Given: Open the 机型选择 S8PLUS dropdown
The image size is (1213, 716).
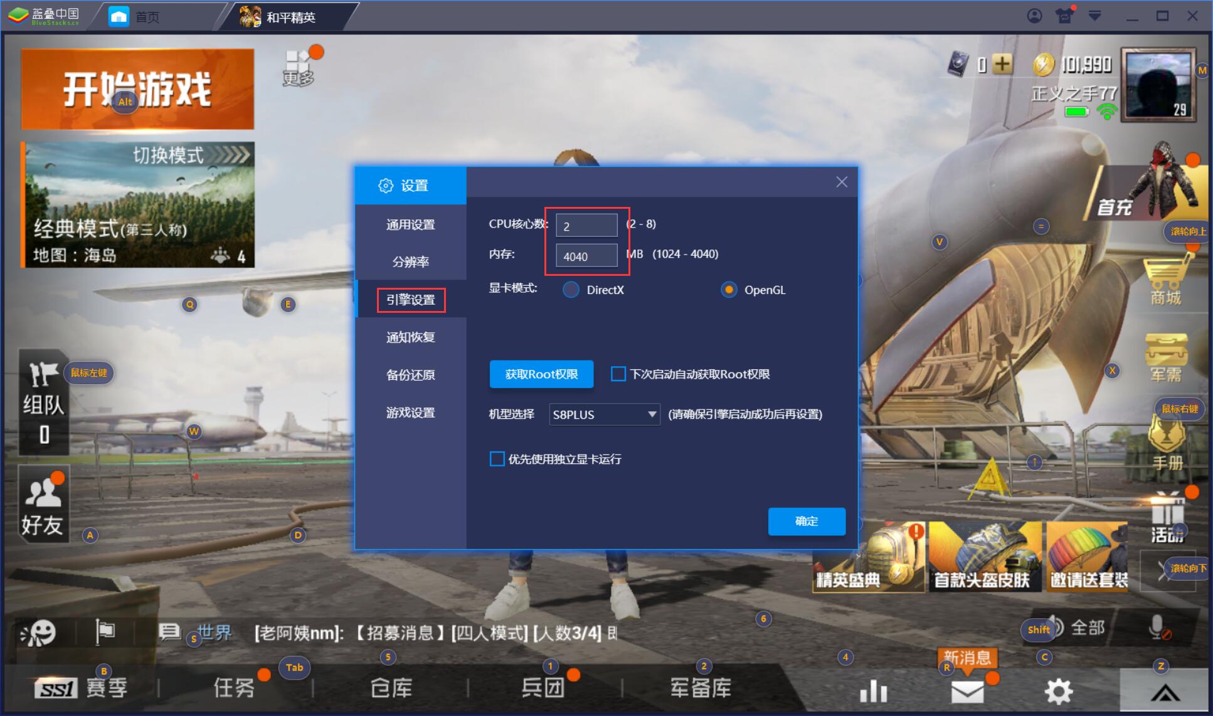Looking at the screenshot, I should [605, 414].
